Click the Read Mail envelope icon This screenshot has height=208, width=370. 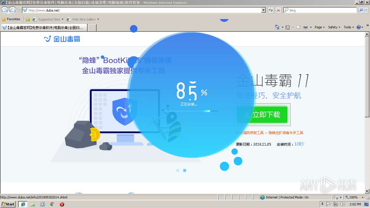click(x=298, y=27)
